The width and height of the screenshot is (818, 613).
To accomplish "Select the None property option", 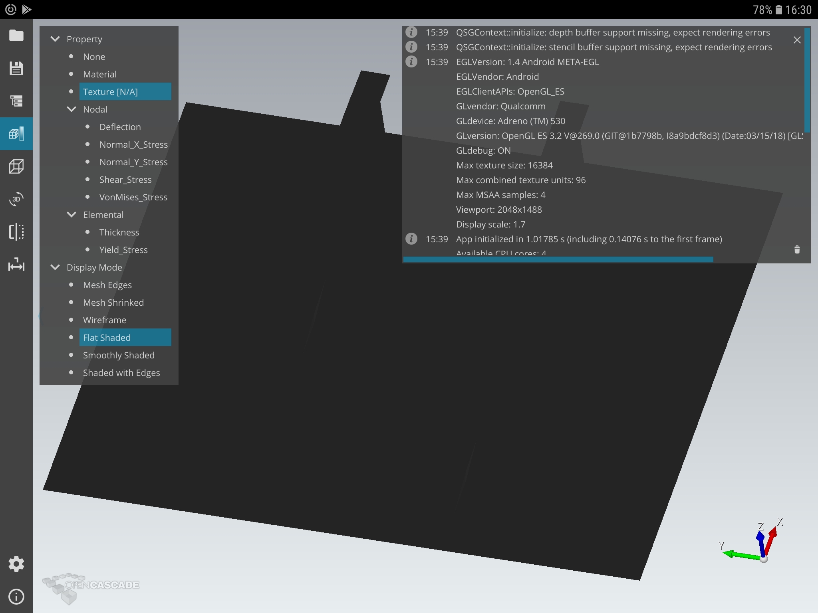I will [94, 57].
